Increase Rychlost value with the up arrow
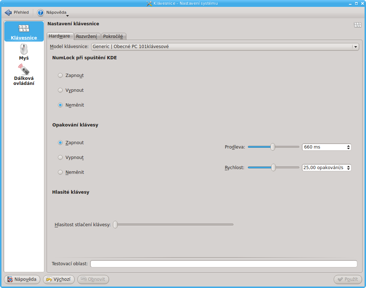The image size is (366, 288). point(348,166)
